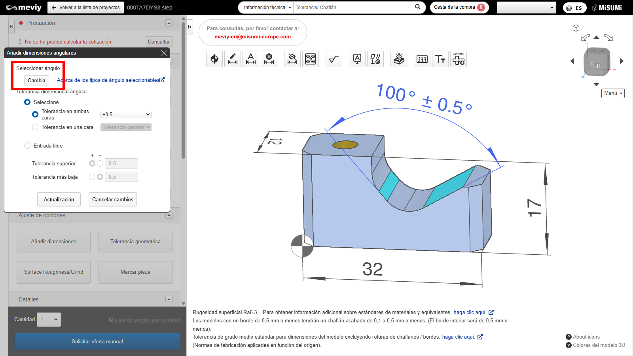
Task: Select the text size Tt tool
Action: 440,59
